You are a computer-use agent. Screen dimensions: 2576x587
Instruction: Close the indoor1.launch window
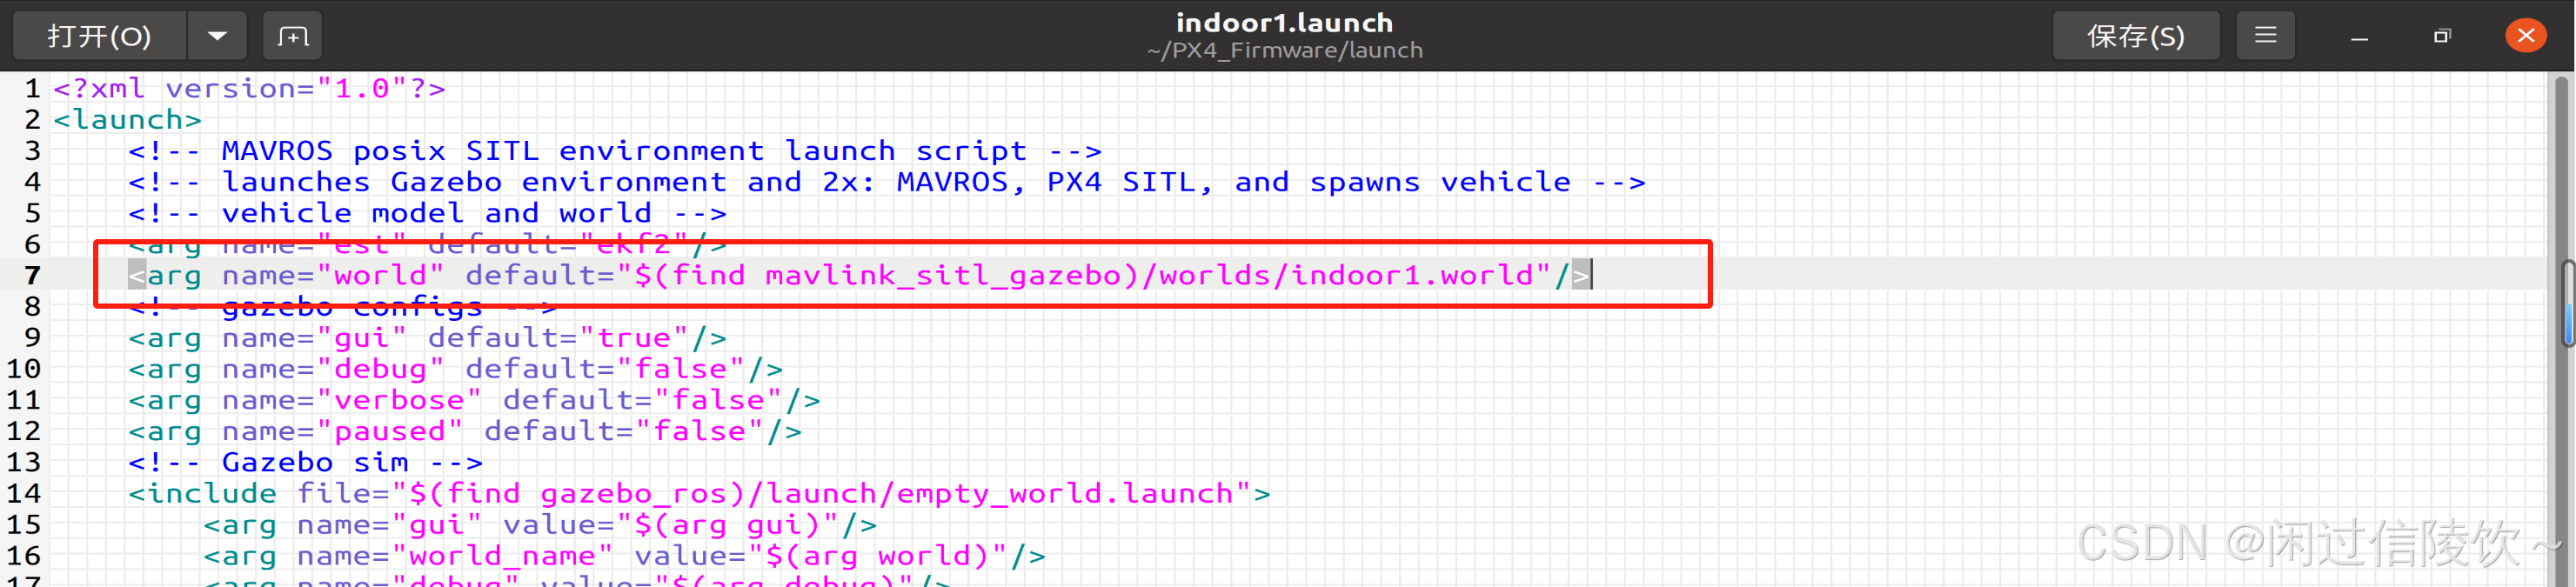point(2526,36)
